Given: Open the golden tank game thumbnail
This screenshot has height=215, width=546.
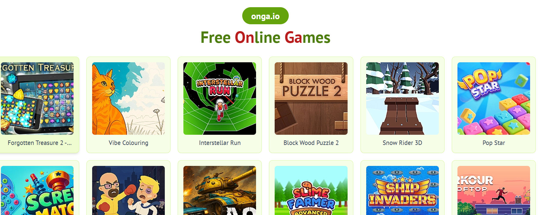Looking at the screenshot, I should click(x=220, y=190).
